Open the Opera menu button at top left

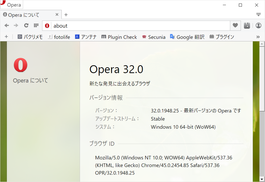[12, 5]
